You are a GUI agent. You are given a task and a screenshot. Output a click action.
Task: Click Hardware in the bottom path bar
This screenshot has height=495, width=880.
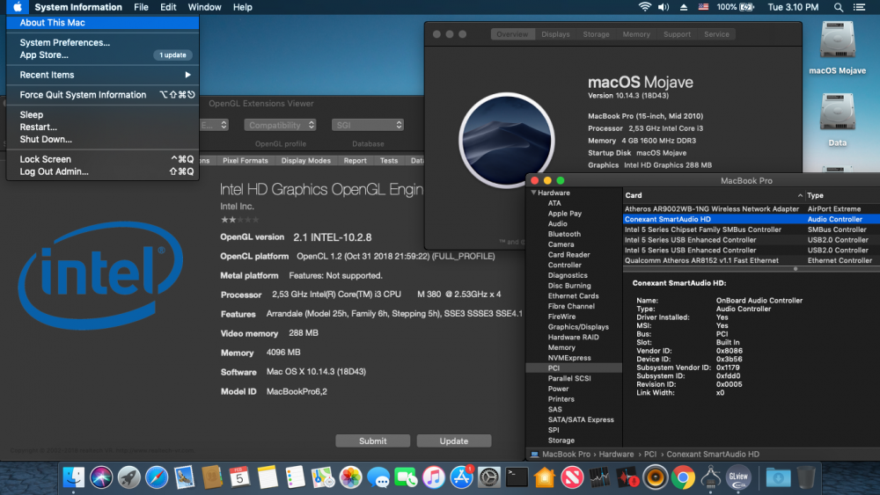point(616,454)
